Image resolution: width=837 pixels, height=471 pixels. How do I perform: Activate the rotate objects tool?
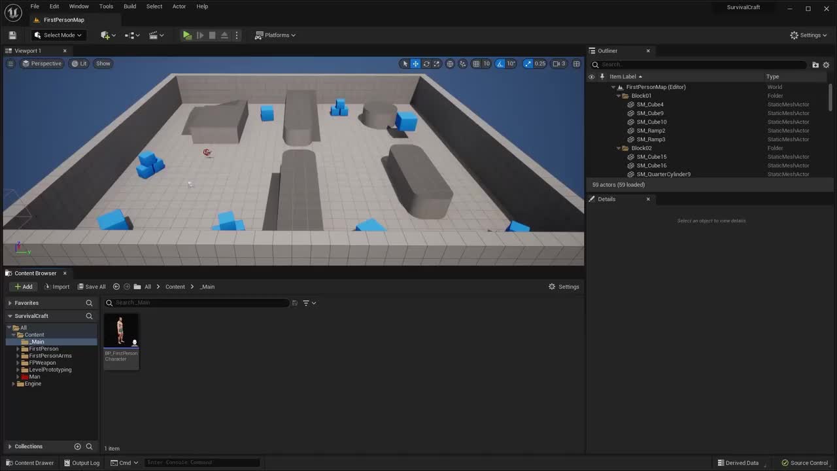click(426, 63)
